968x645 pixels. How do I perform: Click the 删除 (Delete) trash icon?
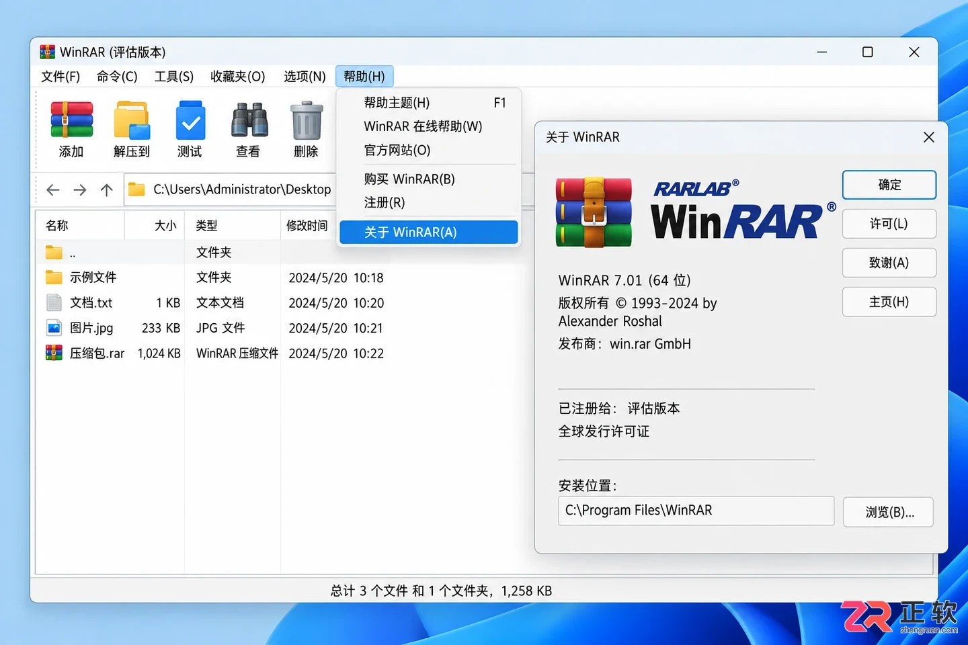[307, 120]
